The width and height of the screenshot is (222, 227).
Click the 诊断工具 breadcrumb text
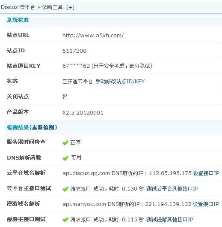52,7
